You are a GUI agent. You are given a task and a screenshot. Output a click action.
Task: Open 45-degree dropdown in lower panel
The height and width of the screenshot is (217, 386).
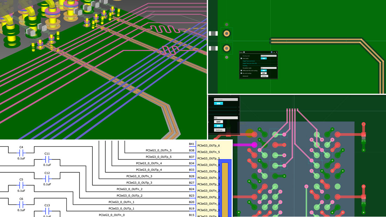click(x=226, y=100)
